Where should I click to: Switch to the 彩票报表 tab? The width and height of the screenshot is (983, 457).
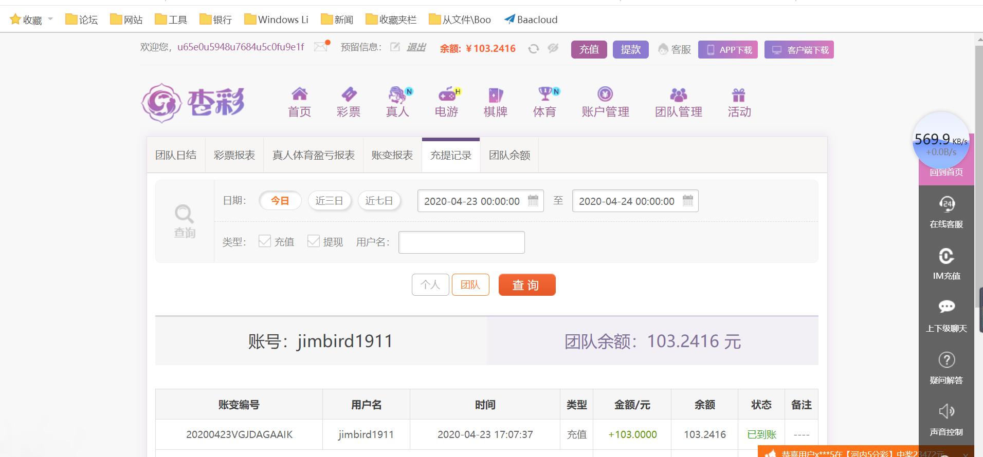[x=234, y=155]
